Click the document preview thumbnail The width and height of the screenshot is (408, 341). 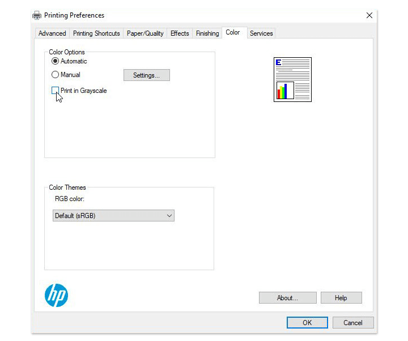pyautogui.click(x=292, y=79)
